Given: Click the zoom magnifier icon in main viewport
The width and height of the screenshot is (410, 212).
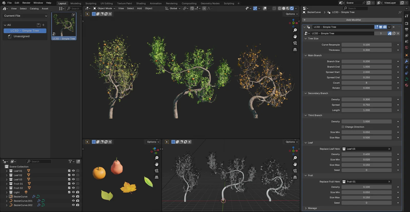Looking at the screenshot, I should [x=295, y=30].
